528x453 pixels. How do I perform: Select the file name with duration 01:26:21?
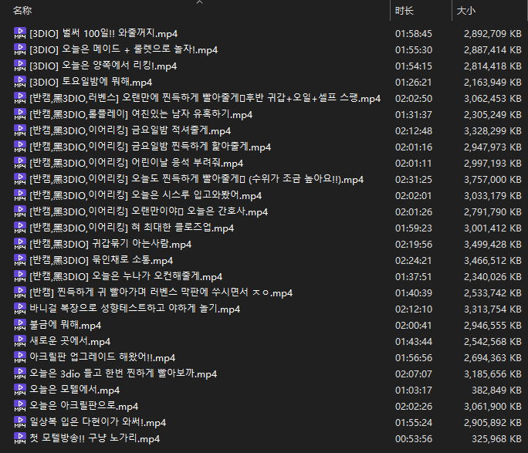pyautogui.click(x=91, y=82)
